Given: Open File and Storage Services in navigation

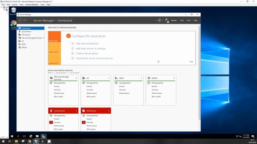Looking at the screenshot, I should click(x=31, y=38).
